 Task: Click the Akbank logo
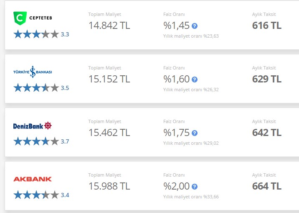point(33,179)
